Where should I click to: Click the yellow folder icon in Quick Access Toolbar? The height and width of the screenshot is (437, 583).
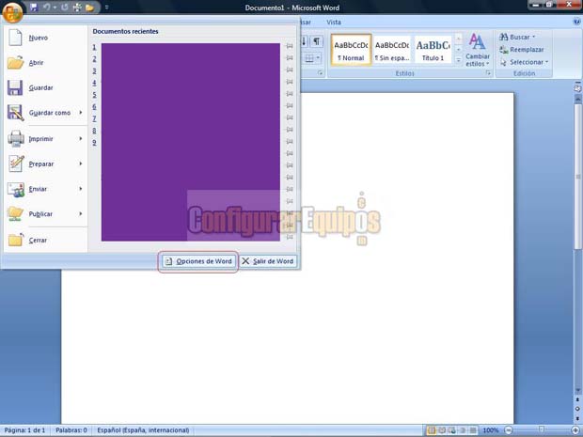(x=89, y=8)
